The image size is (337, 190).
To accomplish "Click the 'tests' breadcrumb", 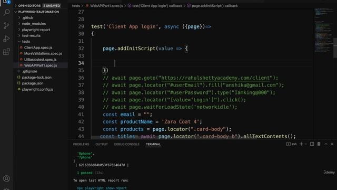I will [x=76, y=6].
